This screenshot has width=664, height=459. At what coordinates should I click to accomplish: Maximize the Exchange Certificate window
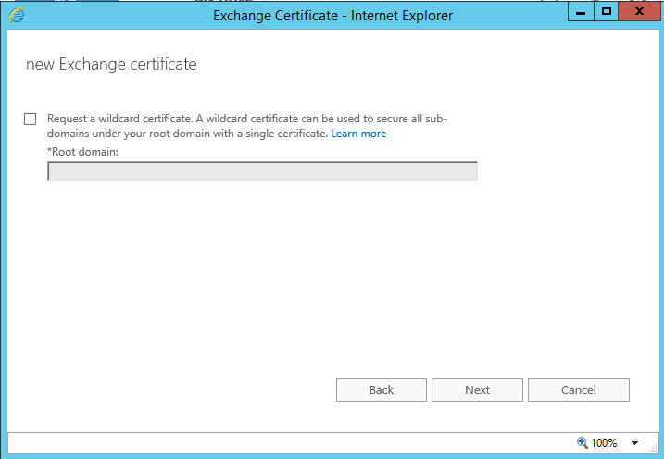[x=607, y=13]
